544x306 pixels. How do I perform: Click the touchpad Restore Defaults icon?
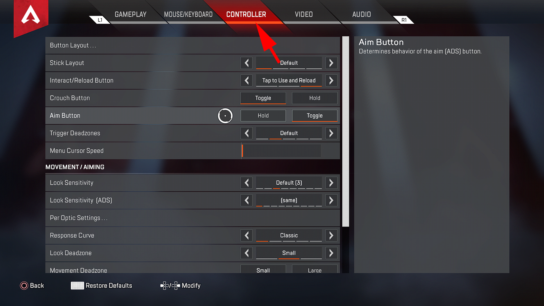(77, 286)
